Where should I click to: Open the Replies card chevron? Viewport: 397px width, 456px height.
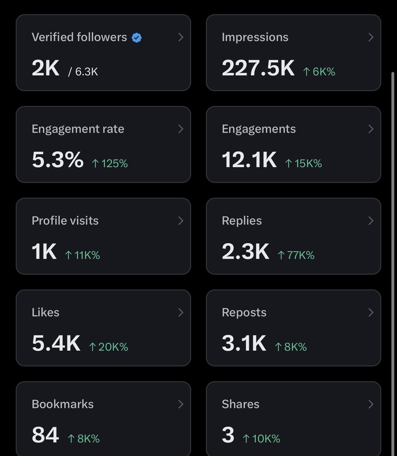coord(371,221)
